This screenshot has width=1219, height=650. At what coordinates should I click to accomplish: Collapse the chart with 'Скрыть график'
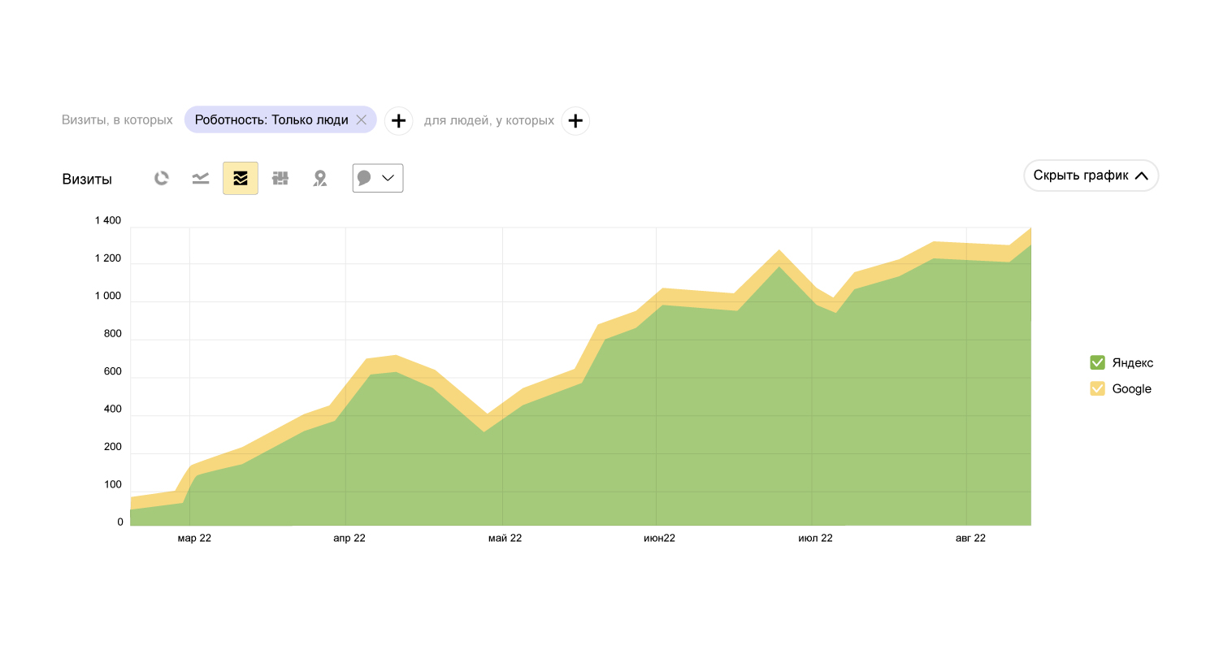click(x=1091, y=175)
